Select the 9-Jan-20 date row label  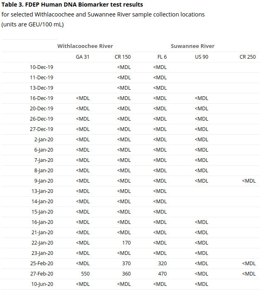click(x=44, y=181)
